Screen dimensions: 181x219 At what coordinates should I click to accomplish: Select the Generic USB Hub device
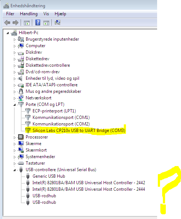click(49, 176)
